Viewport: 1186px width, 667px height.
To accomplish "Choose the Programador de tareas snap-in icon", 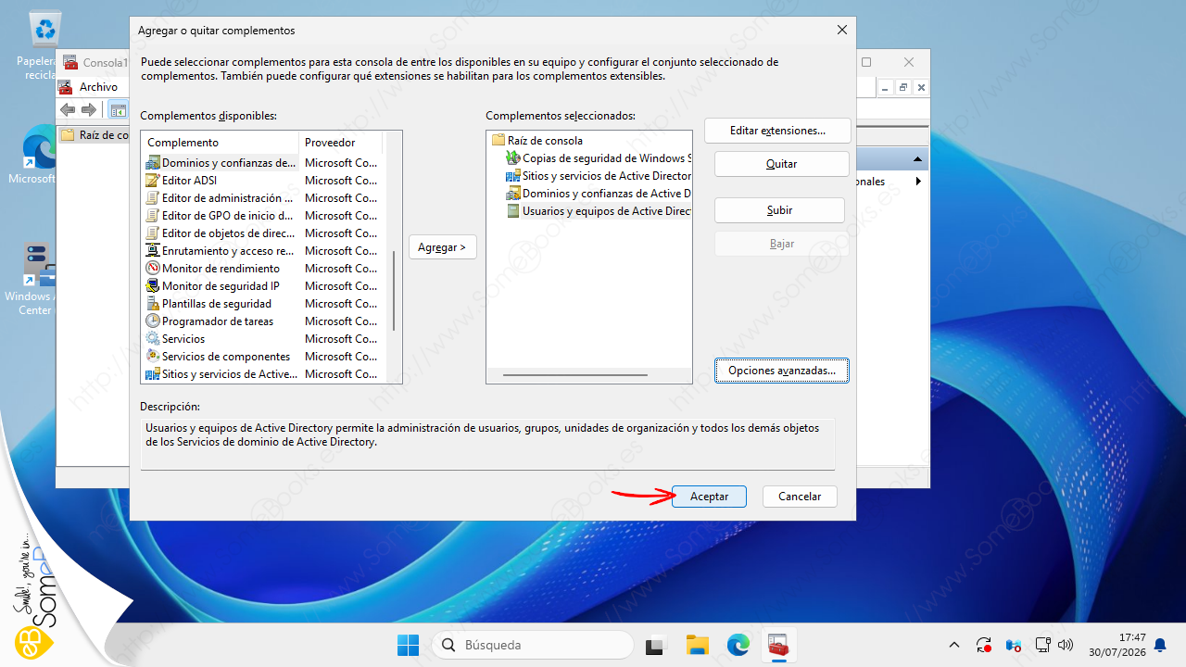I will coord(153,321).
